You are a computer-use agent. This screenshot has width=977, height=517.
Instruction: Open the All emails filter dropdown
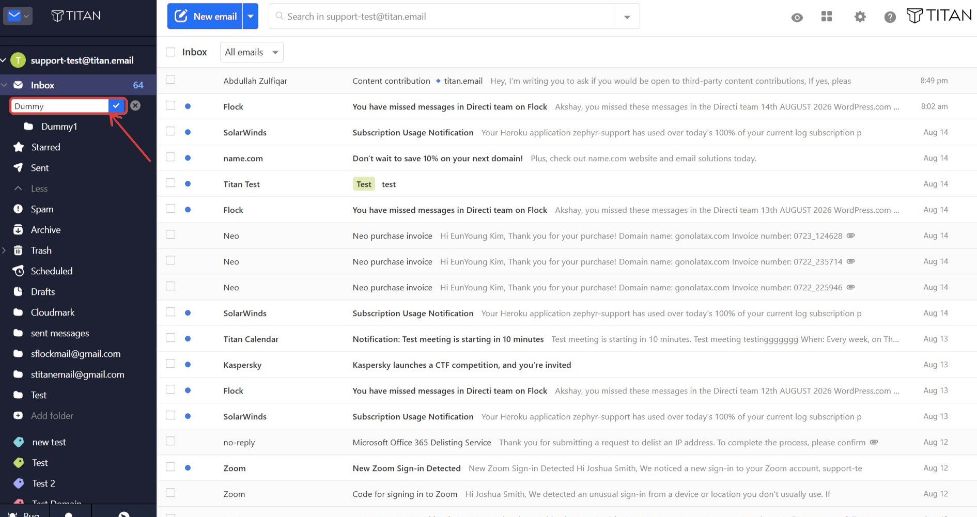point(252,52)
